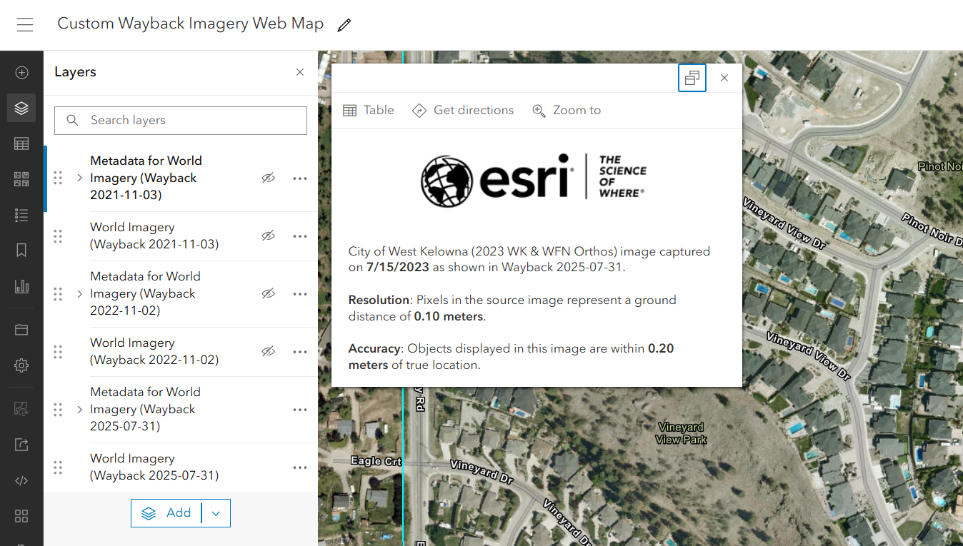Click drag handle of World Imagery (Wayback 2022-11-02)
This screenshot has width=963, height=546.
(58, 351)
